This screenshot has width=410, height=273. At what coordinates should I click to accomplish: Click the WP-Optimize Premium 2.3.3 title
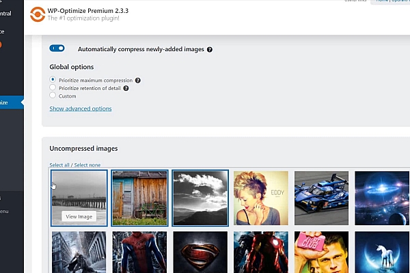click(x=88, y=11)
